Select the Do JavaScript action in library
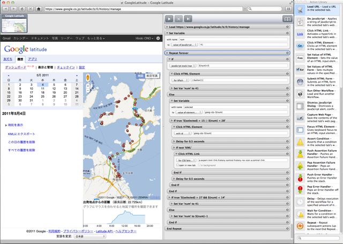 click(318, 22)
